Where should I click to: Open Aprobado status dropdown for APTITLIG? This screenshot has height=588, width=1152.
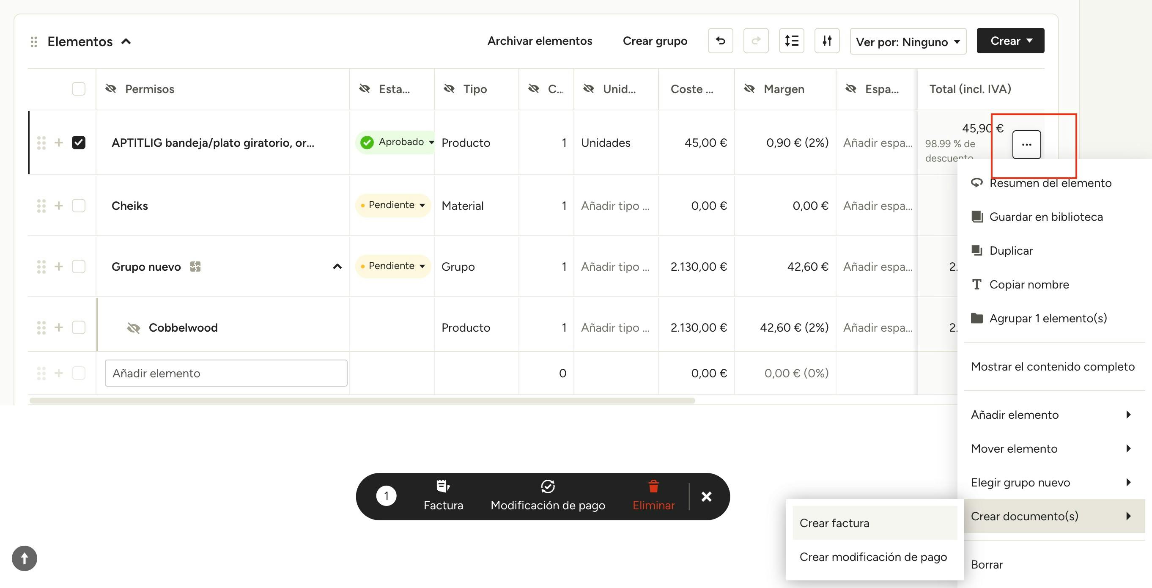pyautogui.click(x=395, y=142)
